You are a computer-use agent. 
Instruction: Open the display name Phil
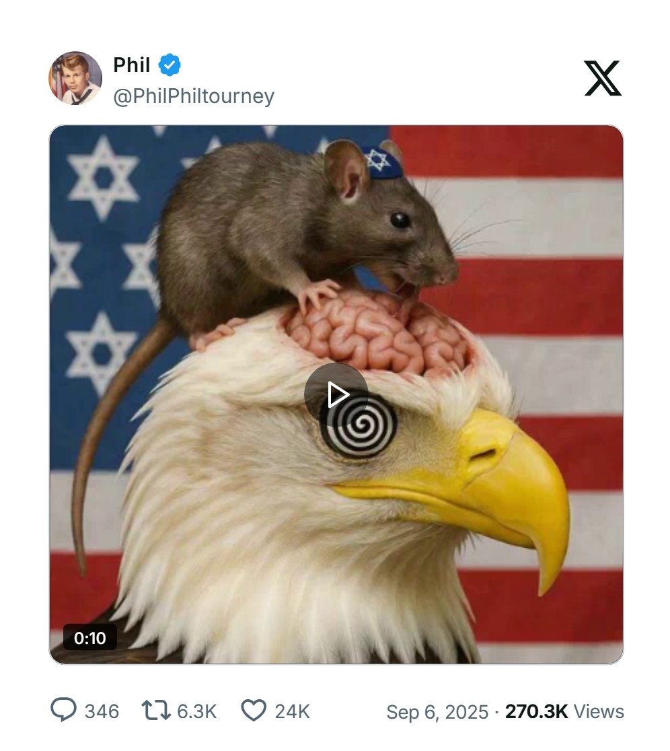[132, 65]
